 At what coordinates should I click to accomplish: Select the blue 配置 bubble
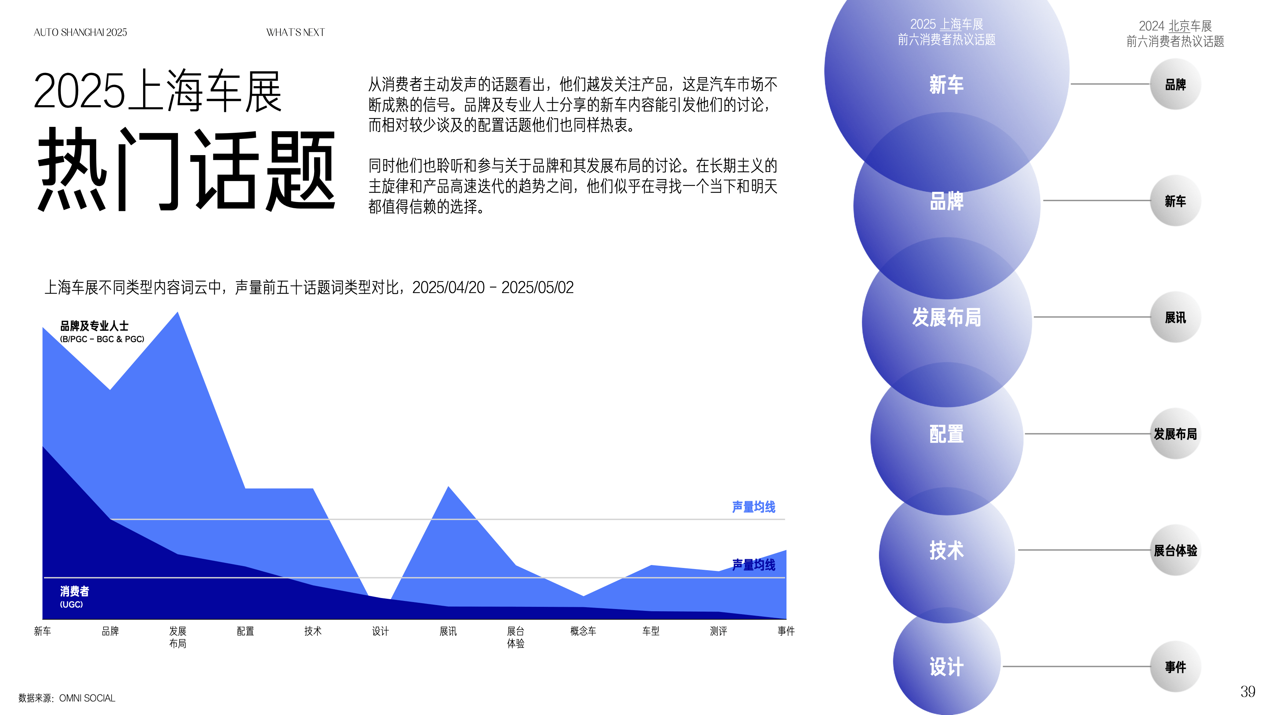(946, 439)
